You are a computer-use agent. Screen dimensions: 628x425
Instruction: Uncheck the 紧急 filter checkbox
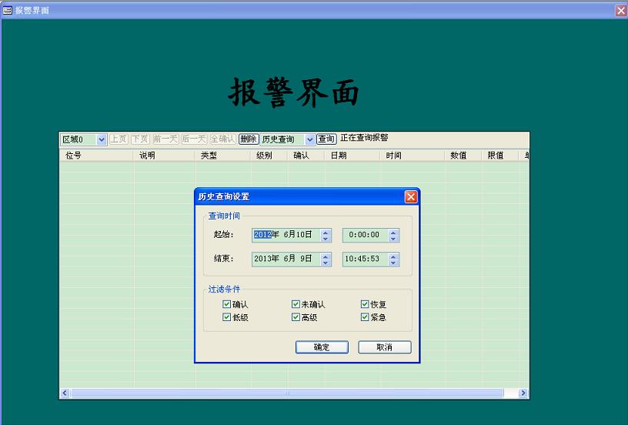365,317
